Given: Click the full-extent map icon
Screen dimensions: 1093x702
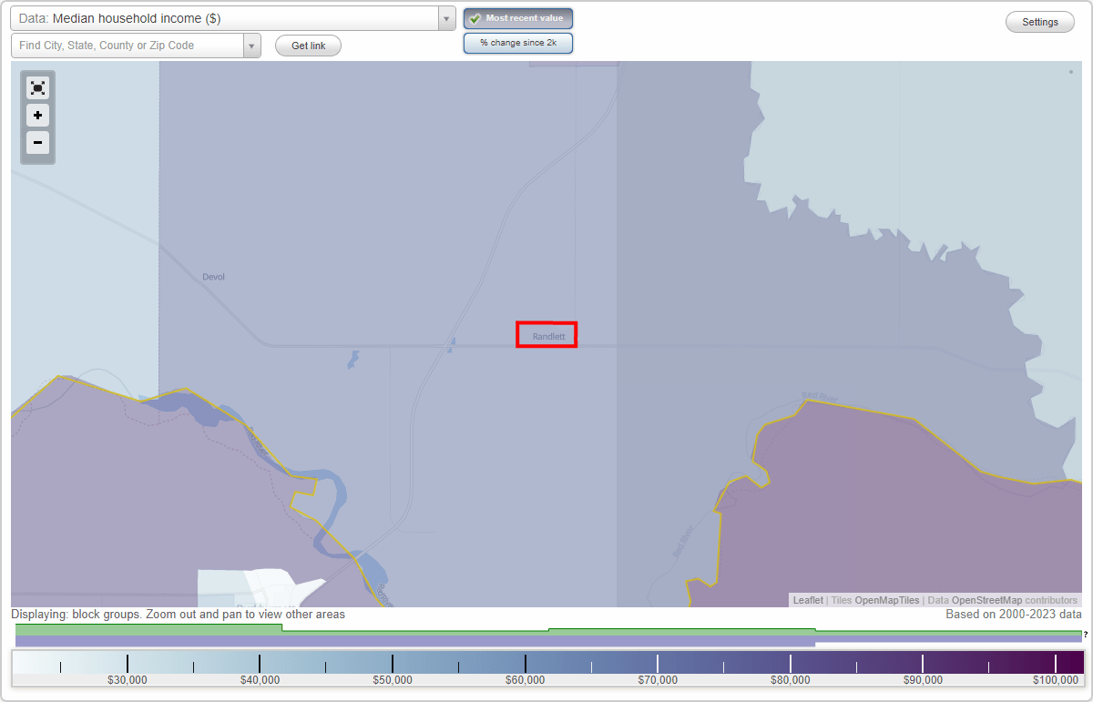Looking at the screenshot, I should click(37, 87).
